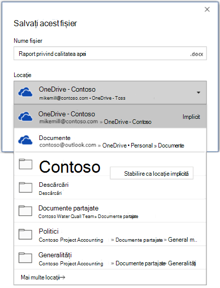Click Stabilire ca locație implicită button

[151, 173]
